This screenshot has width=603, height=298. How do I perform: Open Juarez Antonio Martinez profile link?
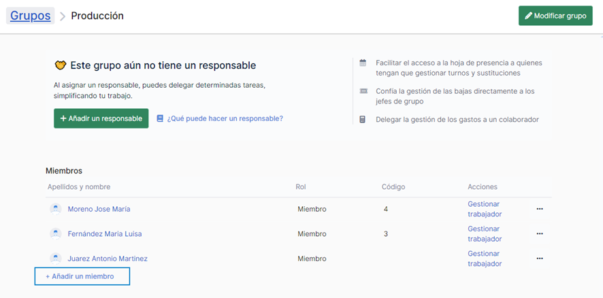pos(108,259)
